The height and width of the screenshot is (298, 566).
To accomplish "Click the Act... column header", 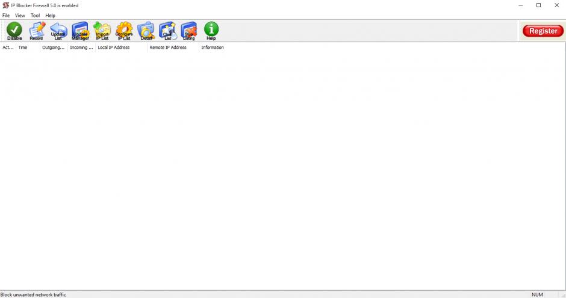I will click(x=8, y=48).
